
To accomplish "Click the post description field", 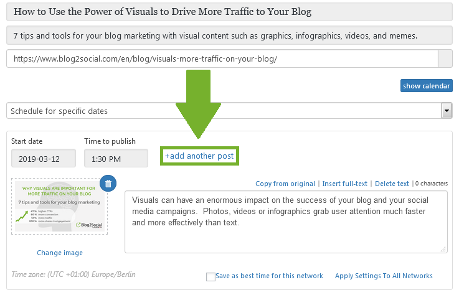I will tap(229, 35).
